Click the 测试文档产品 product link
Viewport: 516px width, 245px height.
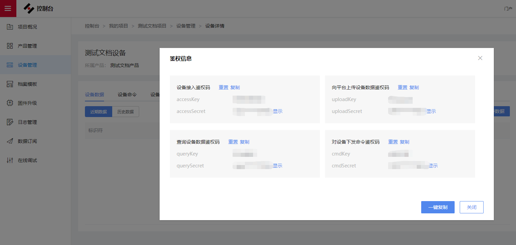pos(124,65)
